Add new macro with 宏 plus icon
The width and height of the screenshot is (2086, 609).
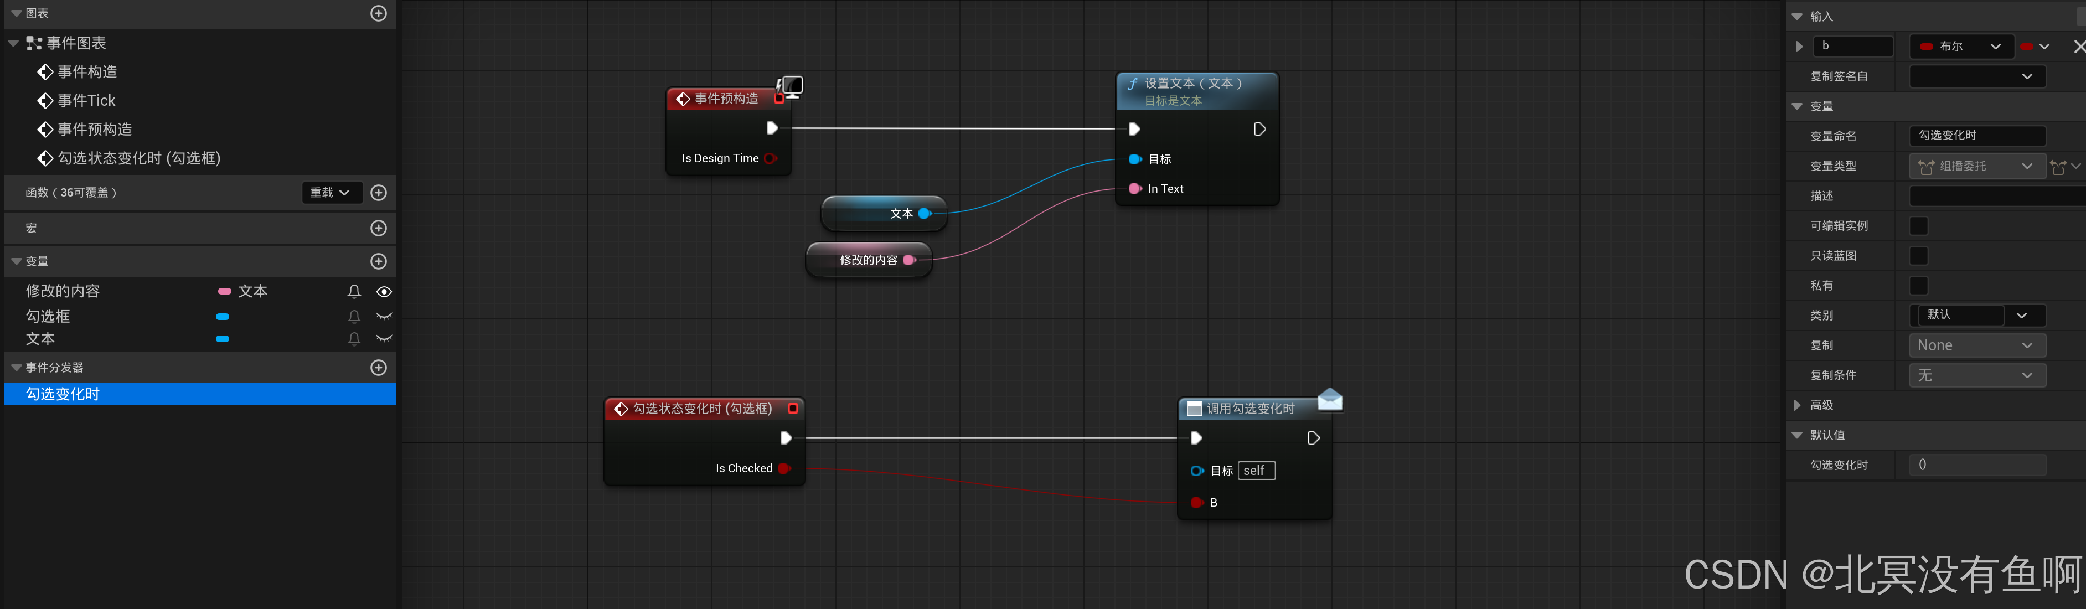click(x=378, y=228)
